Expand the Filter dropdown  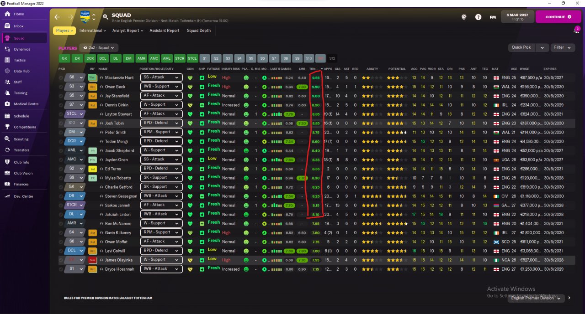coord(563,47)
